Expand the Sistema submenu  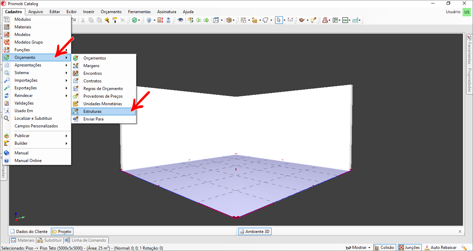tap(37, 73)
